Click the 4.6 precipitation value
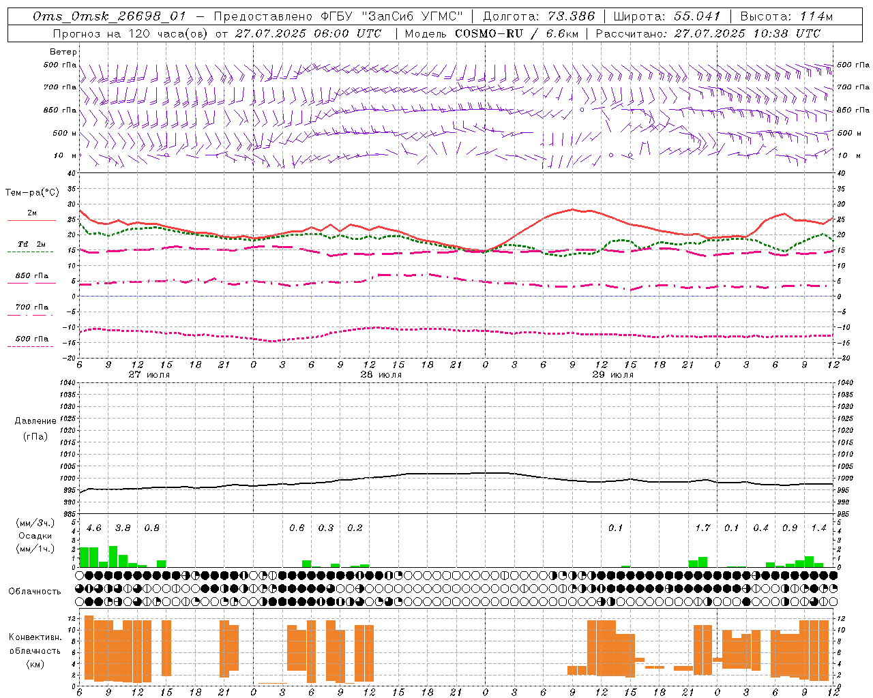Image resolution: width=873 pixels, height=698 pixels. [x=94, y=528]
